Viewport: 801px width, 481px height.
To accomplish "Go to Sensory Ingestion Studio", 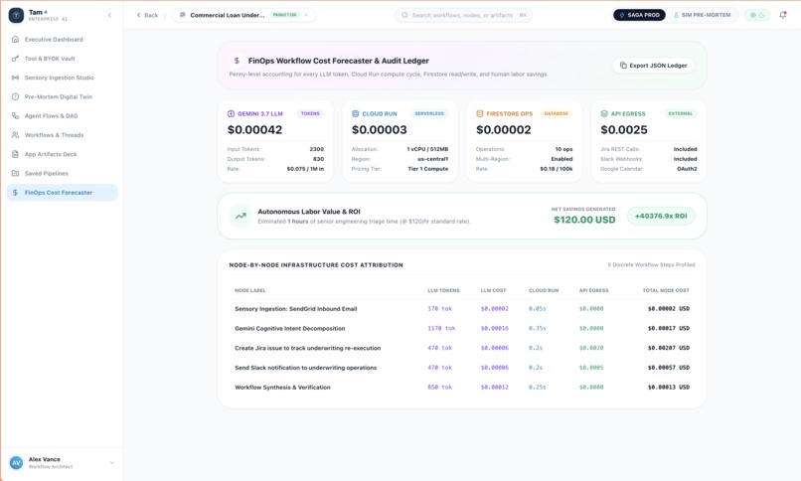I will coord(62,78).
